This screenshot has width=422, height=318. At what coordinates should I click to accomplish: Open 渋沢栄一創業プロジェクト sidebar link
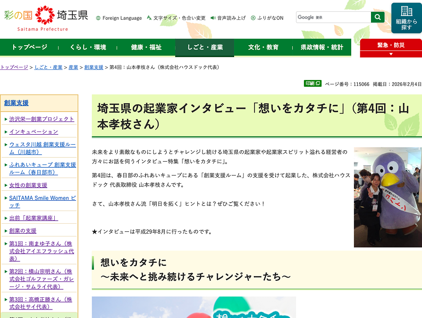point(42,119)
